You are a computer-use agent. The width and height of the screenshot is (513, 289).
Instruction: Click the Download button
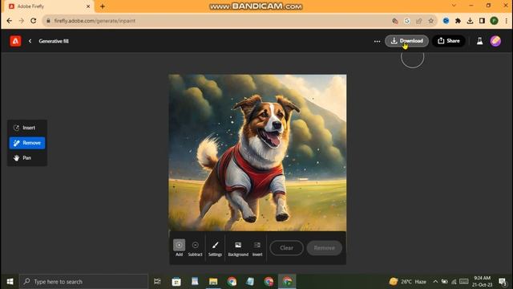406,41
